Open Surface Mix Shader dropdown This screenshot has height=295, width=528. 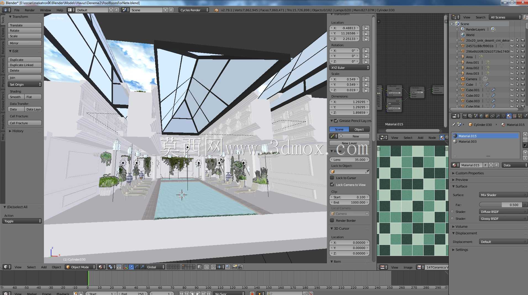(503, 195)
